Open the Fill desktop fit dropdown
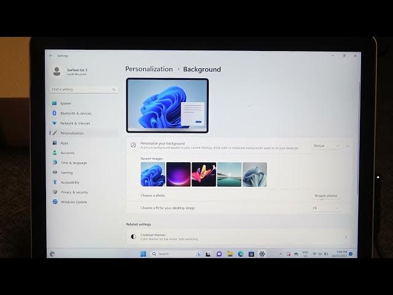 325,208
